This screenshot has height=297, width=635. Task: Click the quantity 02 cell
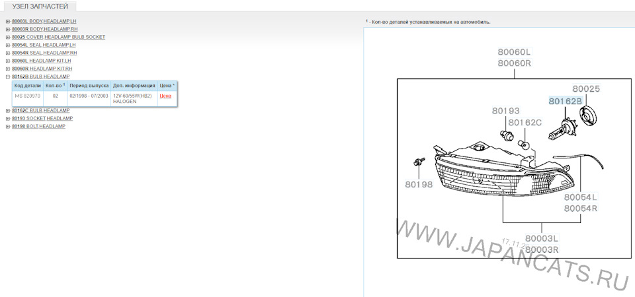55,98
